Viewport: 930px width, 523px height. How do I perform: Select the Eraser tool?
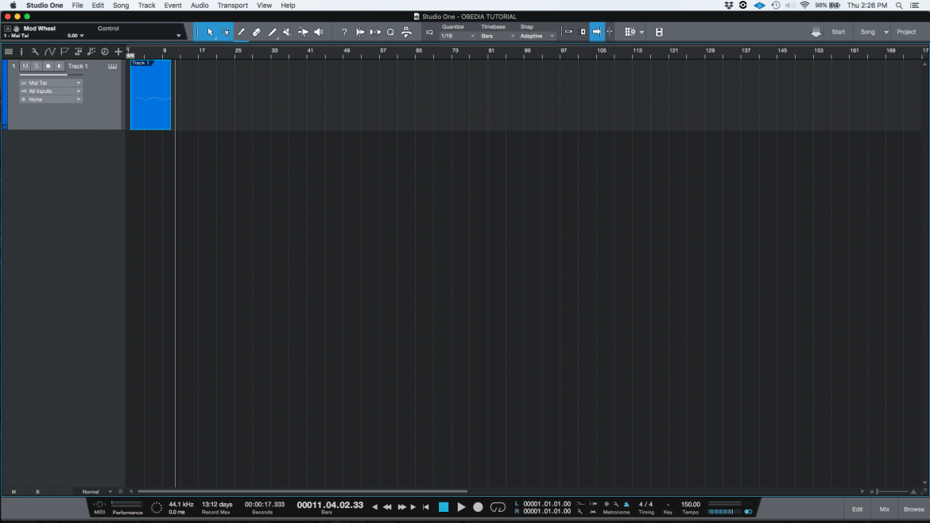pyautogui.click(x=257, y=32)
